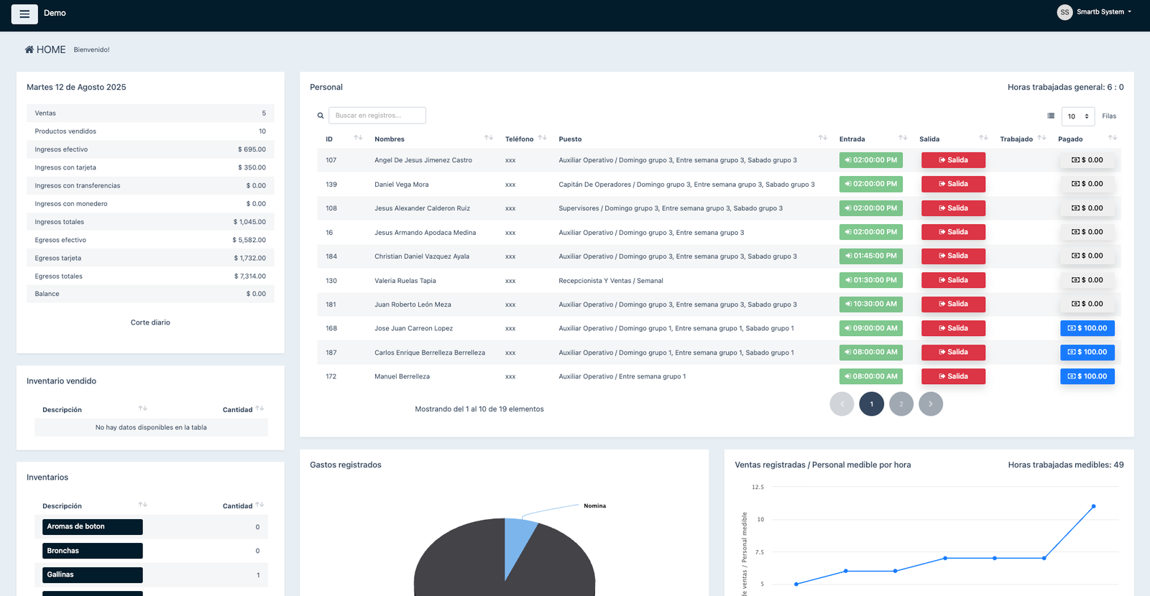Click the Corte diario link

coord(150,322)
